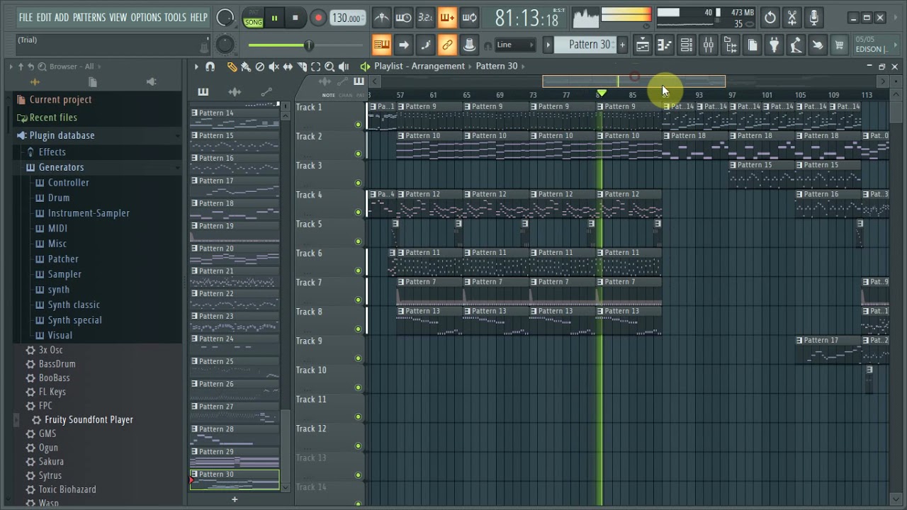The width and height of the screenshot is (907, 510).
Task: Open Current project in browser
Action: [60, 100]
